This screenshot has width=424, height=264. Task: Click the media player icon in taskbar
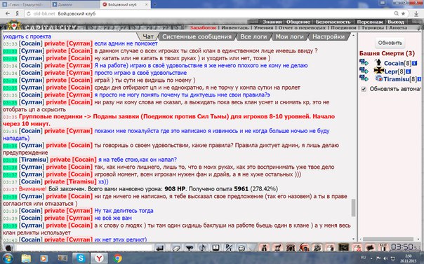click(x=44, y=258)
